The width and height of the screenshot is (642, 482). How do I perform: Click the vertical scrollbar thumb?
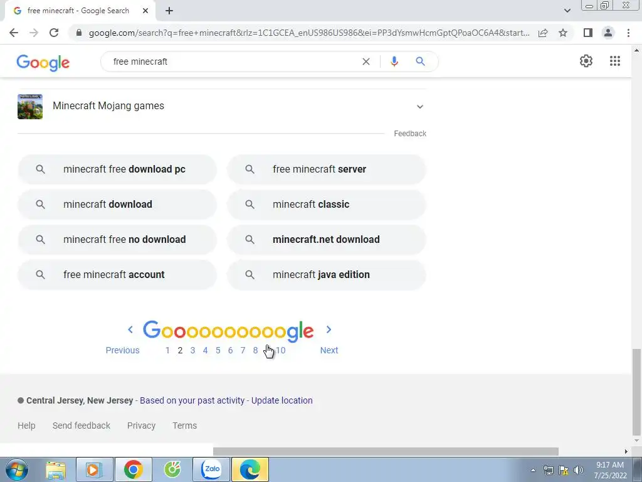coord(636,392)
